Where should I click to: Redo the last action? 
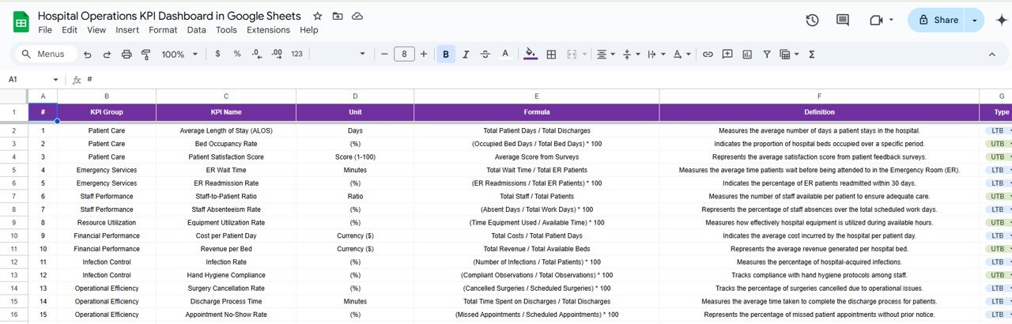coord(107,55)
